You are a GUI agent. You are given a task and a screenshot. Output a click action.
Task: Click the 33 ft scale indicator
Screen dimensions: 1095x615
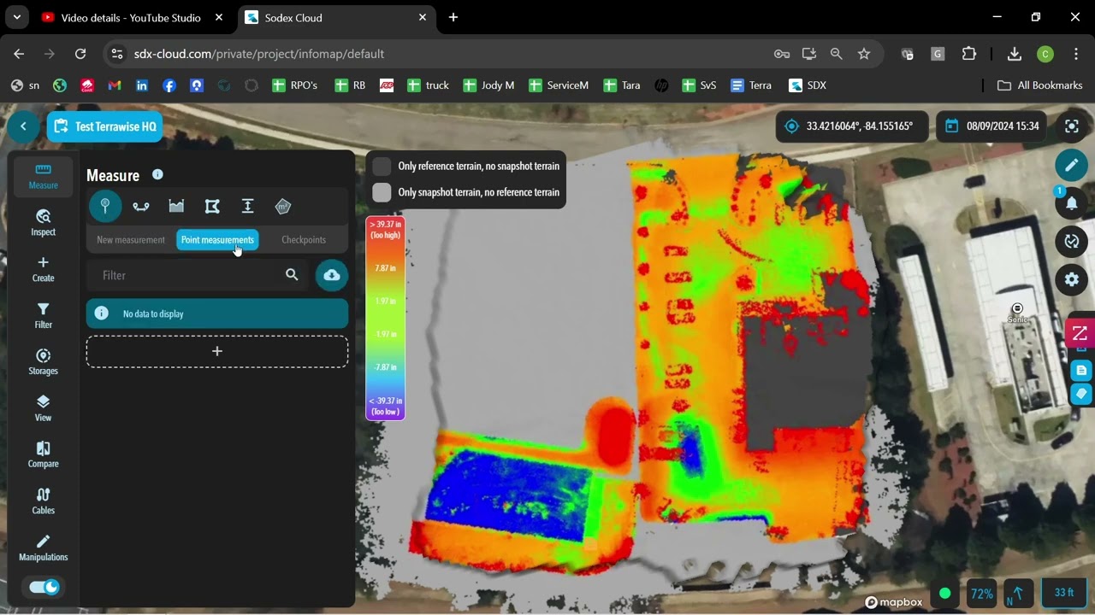coord(1064,593)
